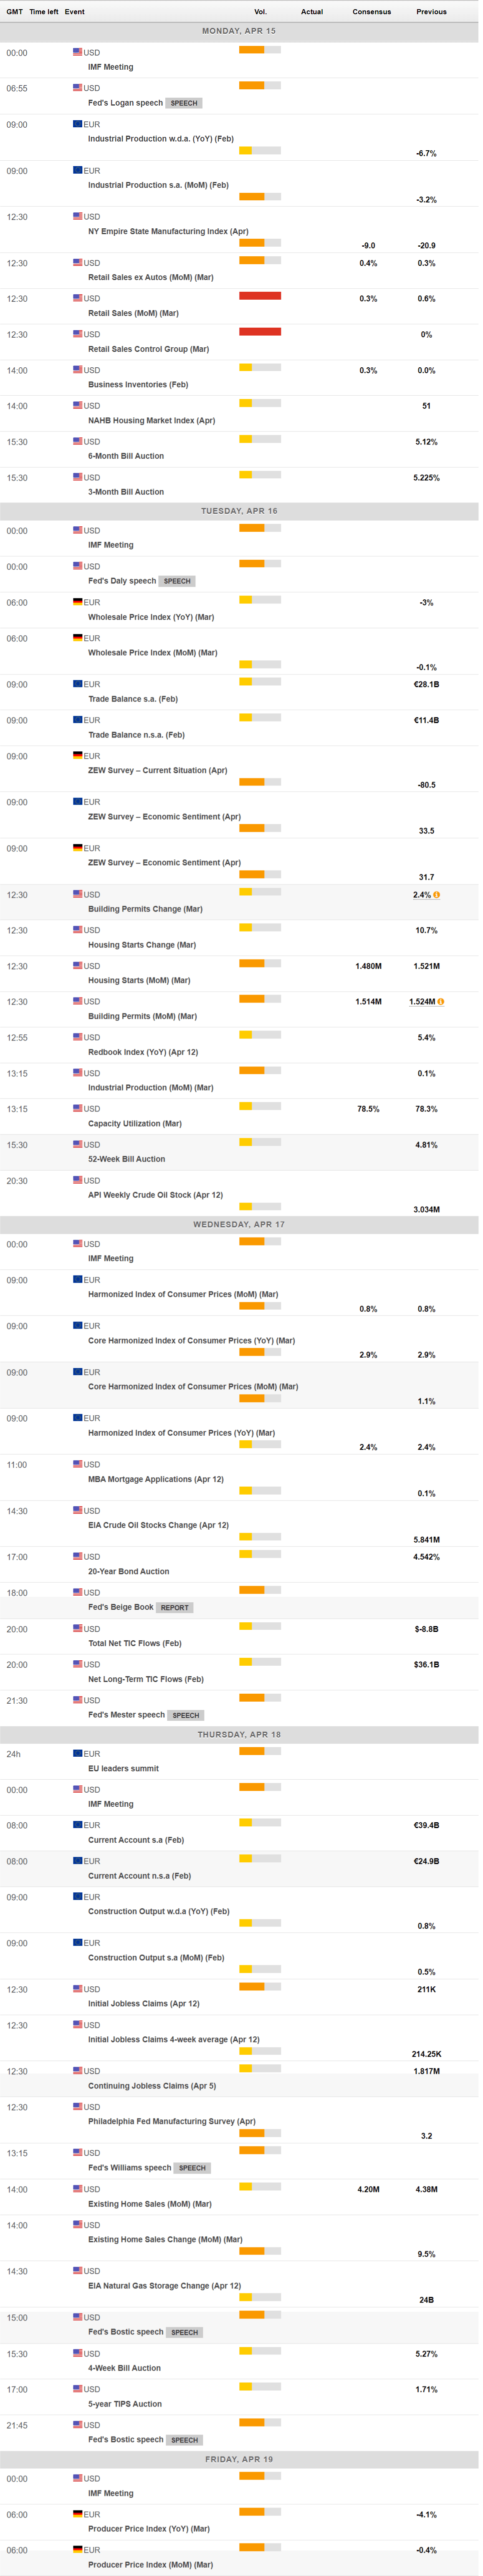This screenshot has width=483, height=2576.
Task: Open Philadelphia Fed Manufacturing Survey event
Action: coord(172,2121)
